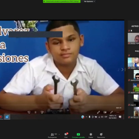
Task: Open the Reacciones menu
Action: [101, 136]
